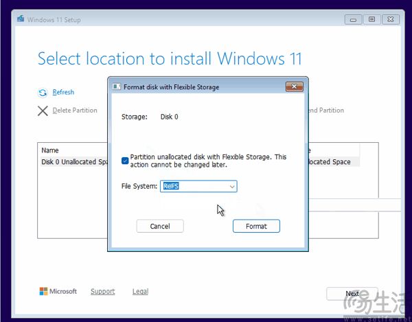This screenshot has width=412, height=322.
Task: Minimize the Windows 11 Setup window
Action: tap(353, 19)
